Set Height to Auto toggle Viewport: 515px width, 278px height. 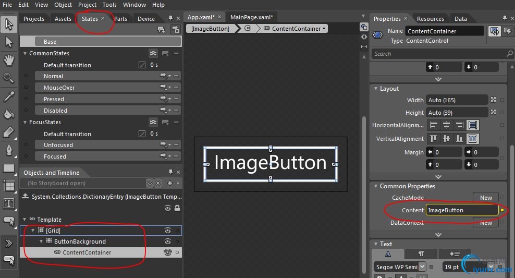coord(493,112)
